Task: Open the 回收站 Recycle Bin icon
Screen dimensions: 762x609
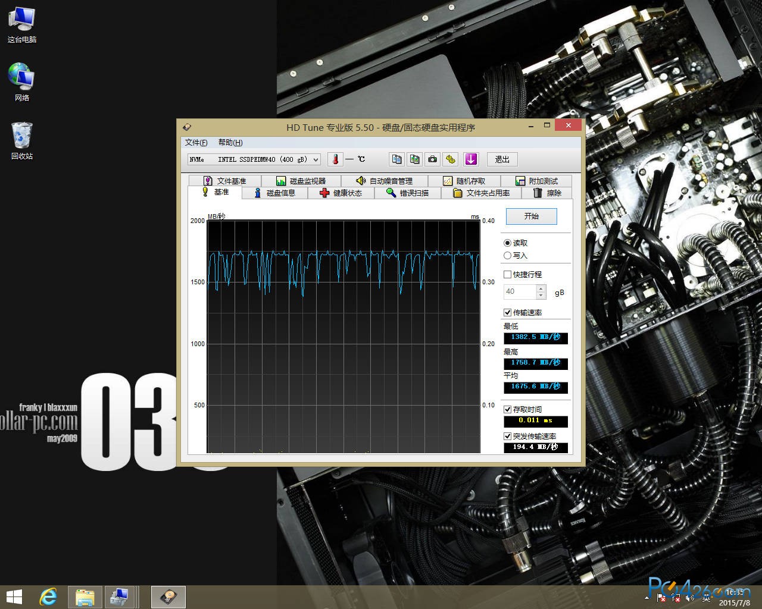Action: [22, 141]
